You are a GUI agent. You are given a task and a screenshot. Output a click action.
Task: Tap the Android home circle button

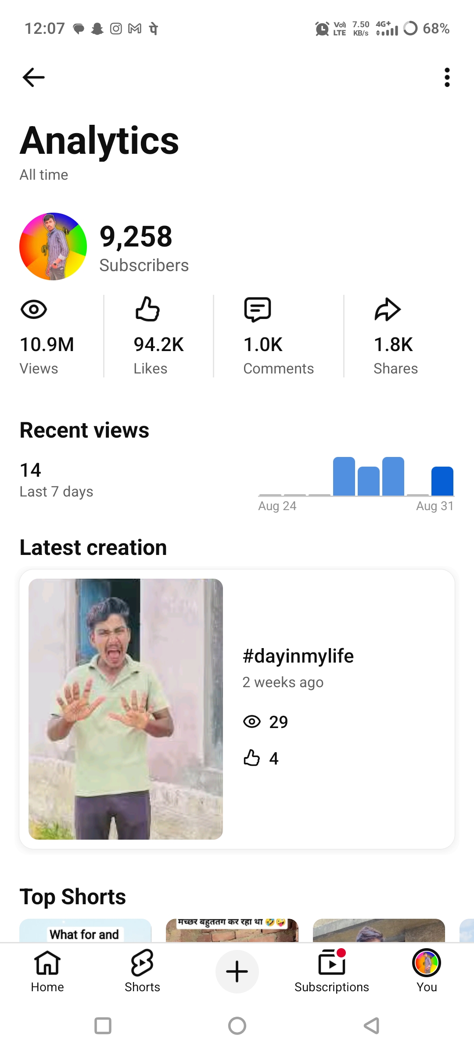coord(237,1026)
